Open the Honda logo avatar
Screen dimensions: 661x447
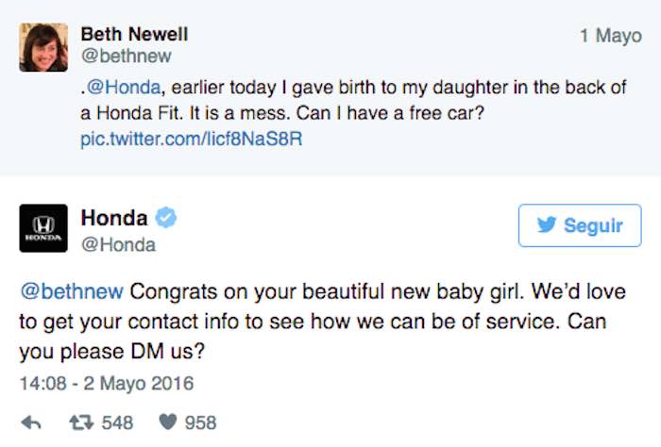[x=43, y=229]
